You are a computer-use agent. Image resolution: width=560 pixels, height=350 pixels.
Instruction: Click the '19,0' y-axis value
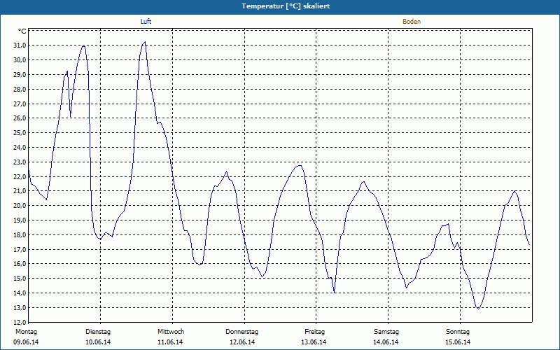20,220
